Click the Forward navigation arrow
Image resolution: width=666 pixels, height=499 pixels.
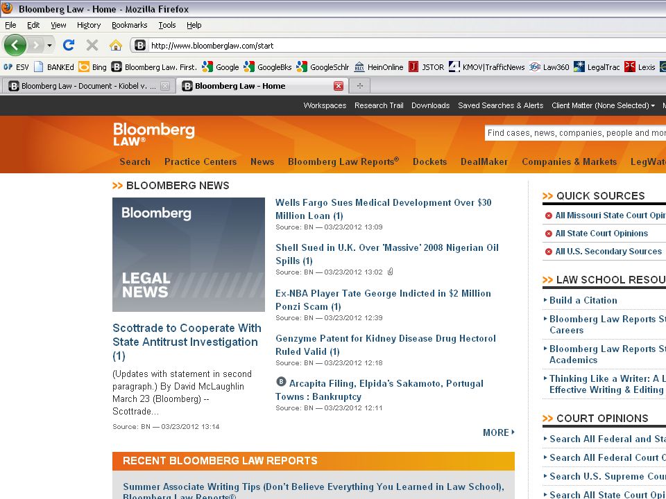coord(35,45)
